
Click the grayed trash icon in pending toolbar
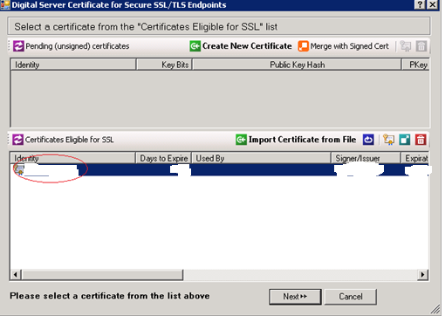click(421, 46)
